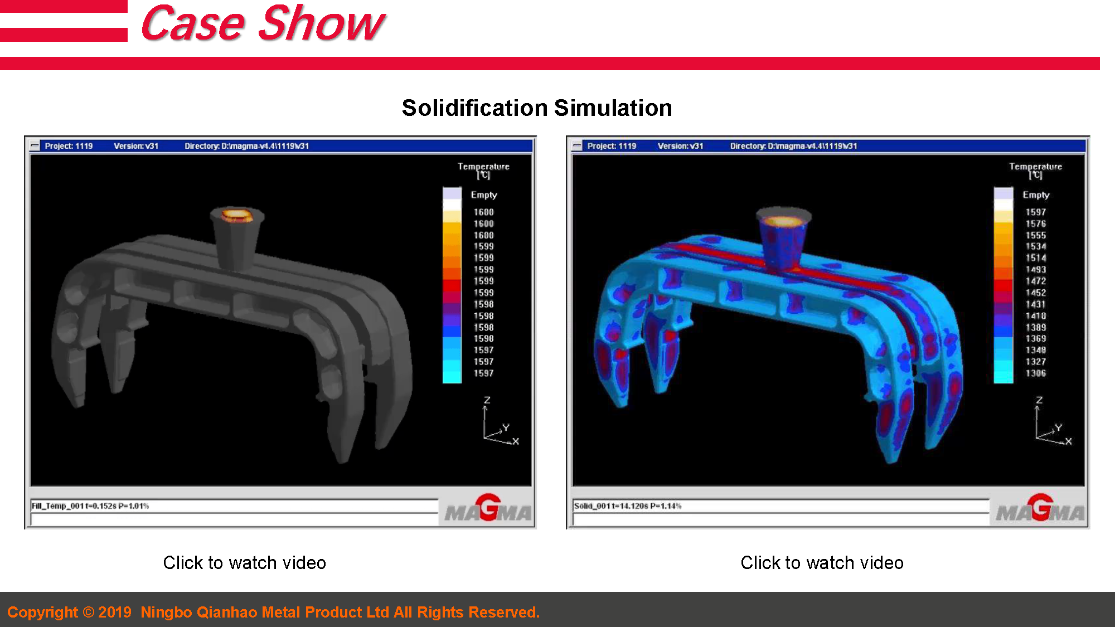
Task: Click the Empty swatch in right legend
Action: 1003,194
